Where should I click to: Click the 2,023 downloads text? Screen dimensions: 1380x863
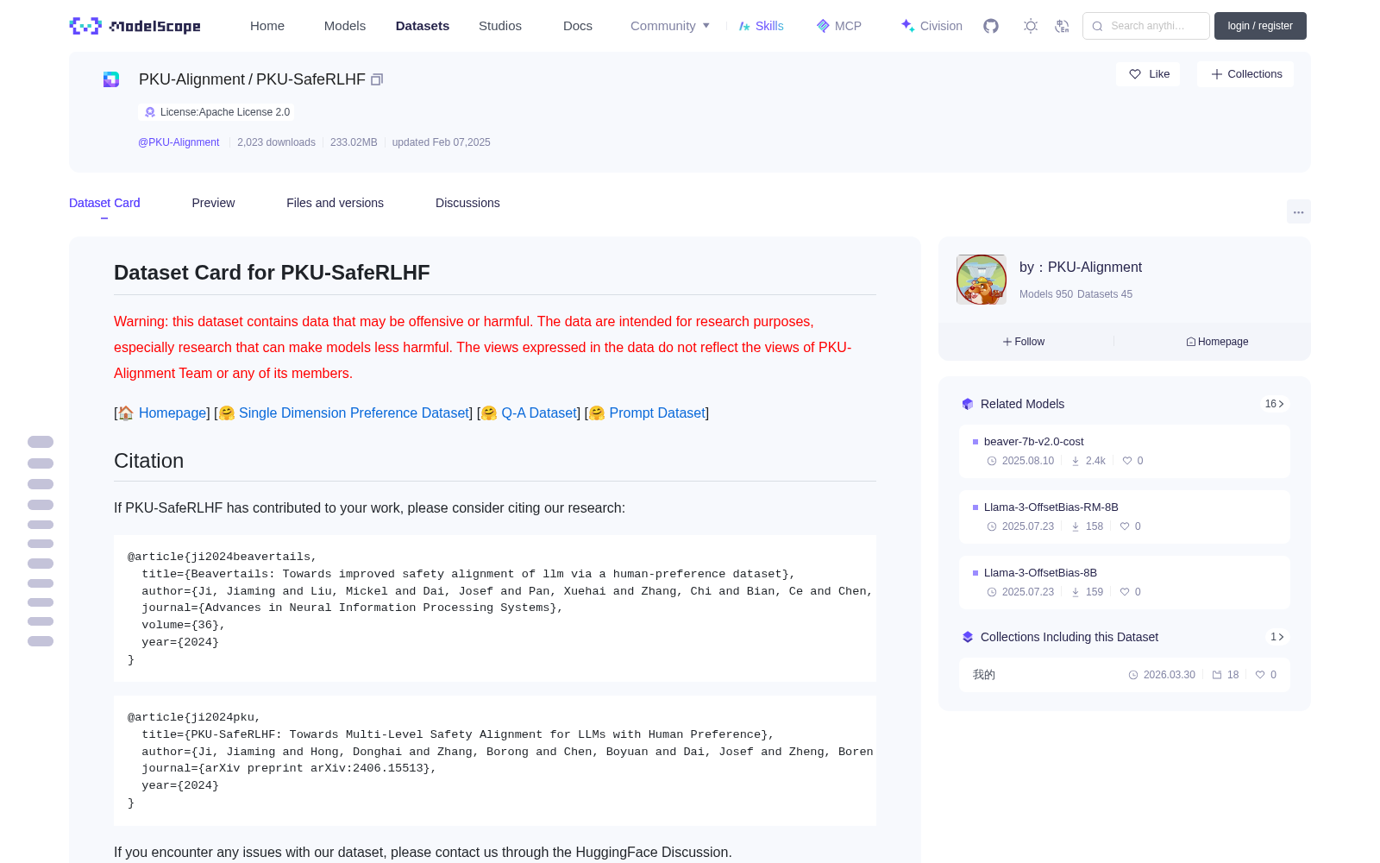(276, 142)
